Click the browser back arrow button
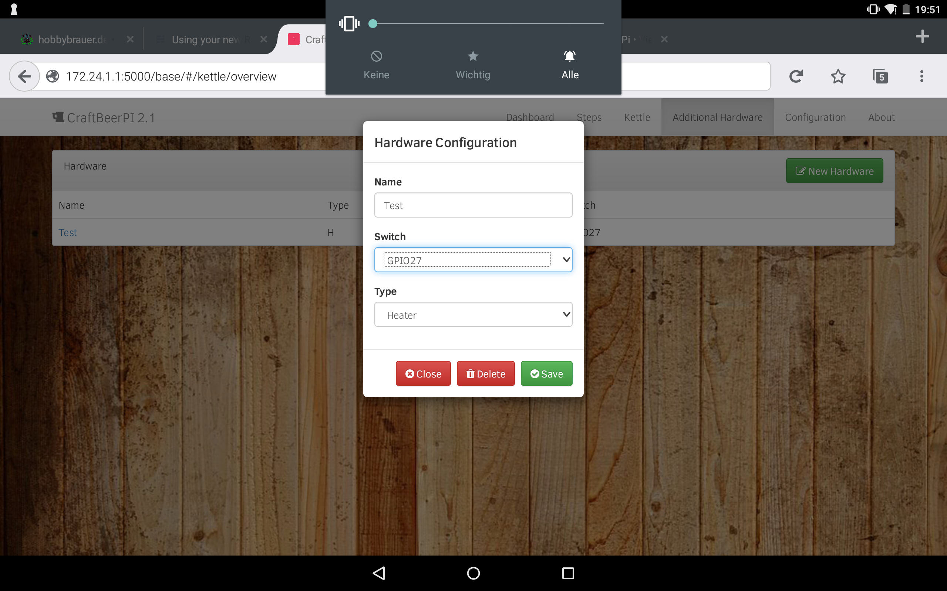947x591 pixels. pos(24,76)
